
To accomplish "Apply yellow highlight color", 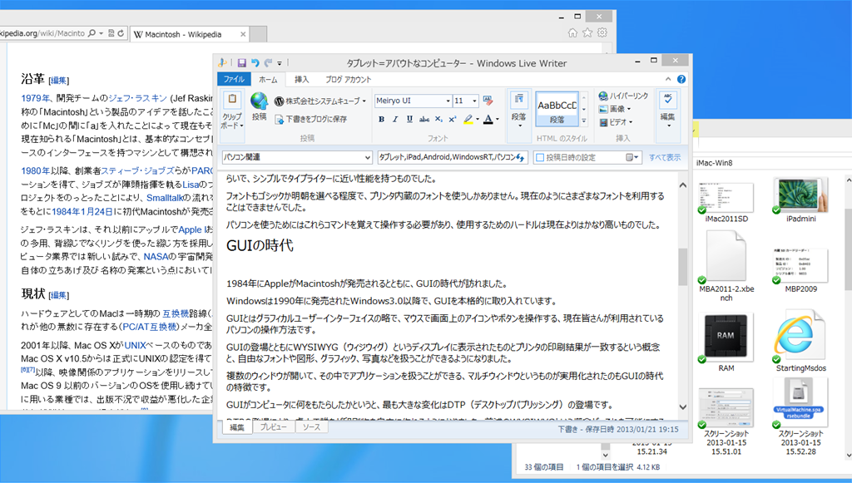I will tap(468, 119).
